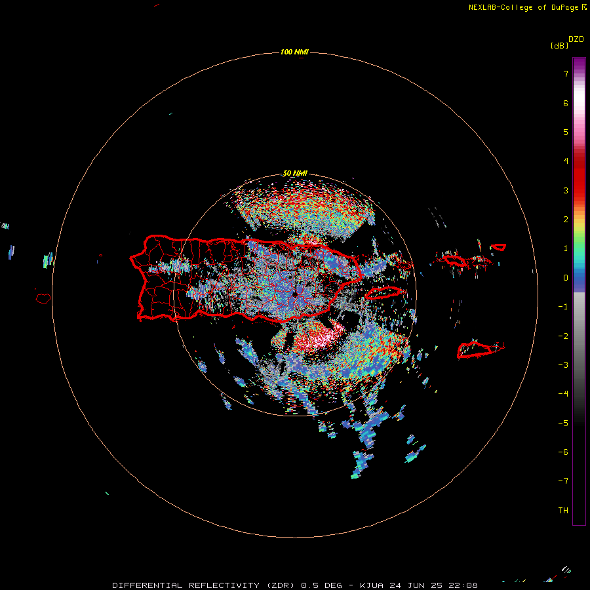Viewport: 590px width, 590px height.
Task: Click the 6 value on the dB scale
Action: pyautogui.click(x=566, y=103)
